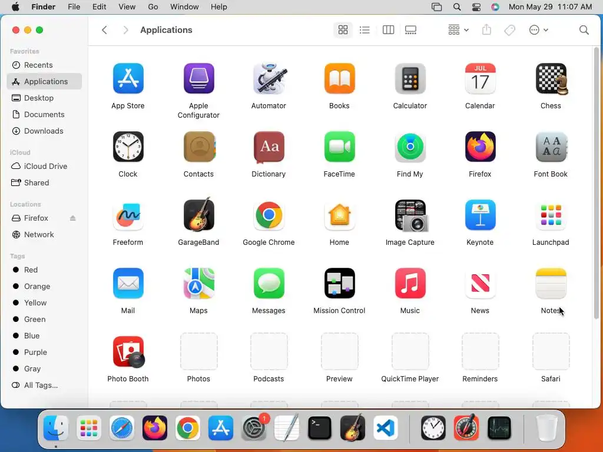Open Apple Configurator app icon

[198, 78]
